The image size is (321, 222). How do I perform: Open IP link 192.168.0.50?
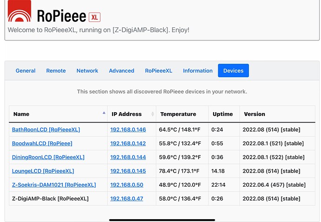[x=127, y=185]
